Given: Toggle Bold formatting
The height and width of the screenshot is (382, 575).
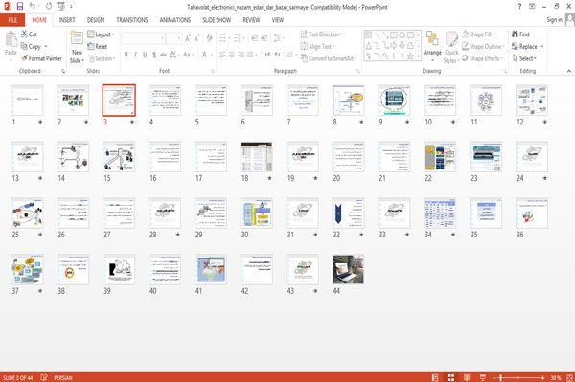Looking at the screenshot, I should coord(126,55).
